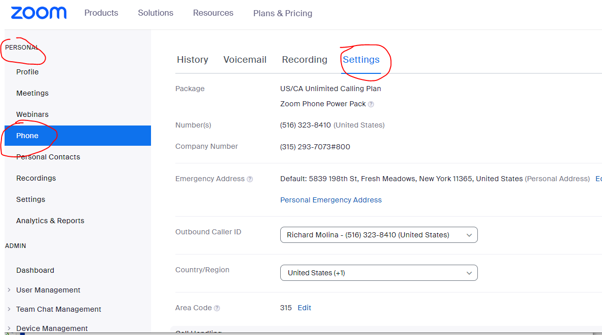
Task: Open Meetings in the sidebar
Action: point(32,93)
